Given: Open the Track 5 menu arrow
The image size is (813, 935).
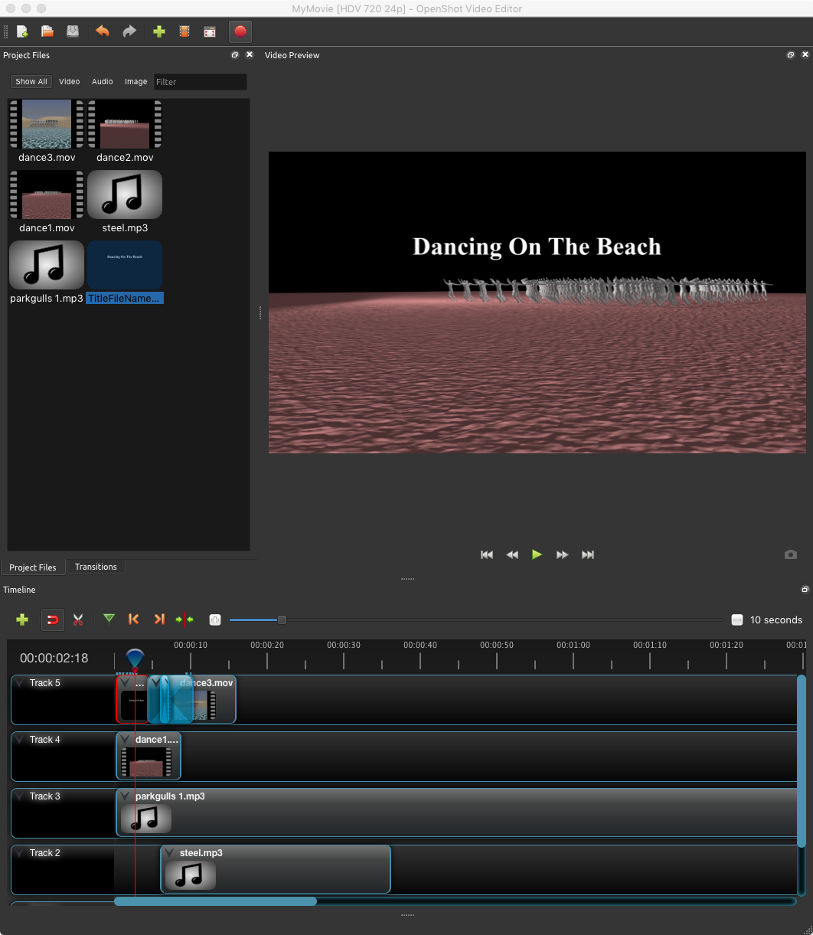Looking at the screenshot, I should pyautogui.click(x=19, y=683).
